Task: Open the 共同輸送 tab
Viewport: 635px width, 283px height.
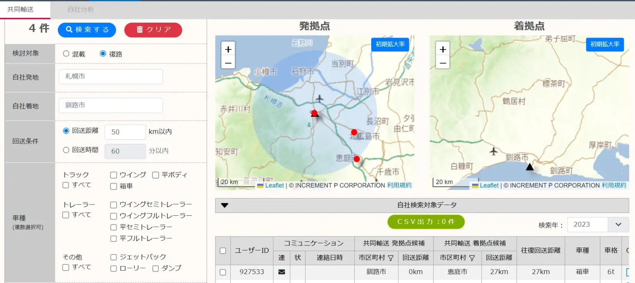Action: pos(21,9)
